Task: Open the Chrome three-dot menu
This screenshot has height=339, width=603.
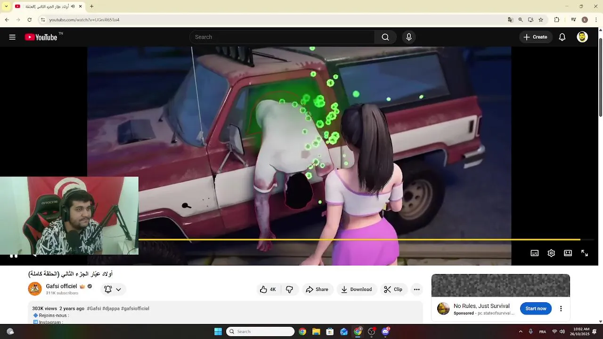Action: pos(596,20)
